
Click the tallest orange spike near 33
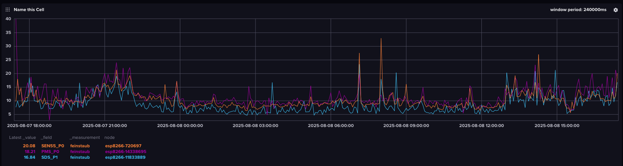pyautogui.click(x=381, y=39)
